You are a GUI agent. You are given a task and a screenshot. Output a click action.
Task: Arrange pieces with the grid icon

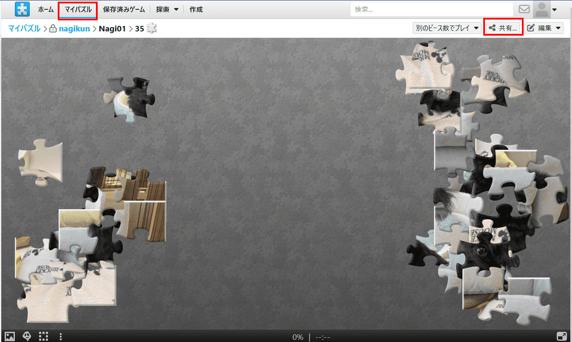point(43,336)
